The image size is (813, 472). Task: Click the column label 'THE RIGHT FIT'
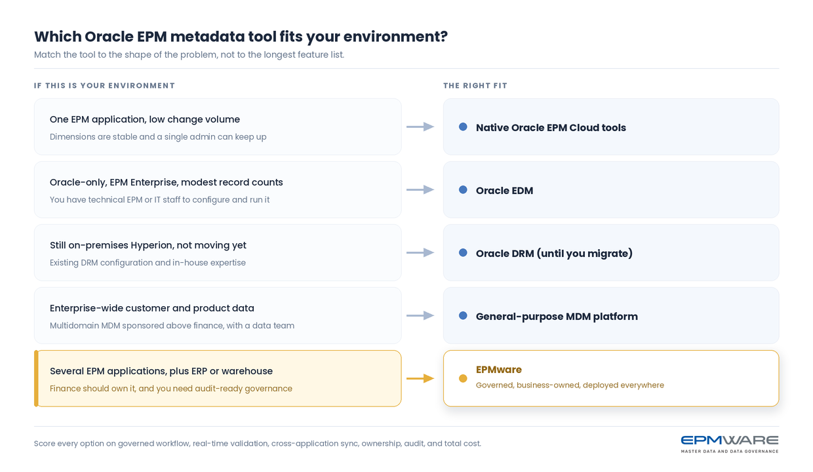475,86
